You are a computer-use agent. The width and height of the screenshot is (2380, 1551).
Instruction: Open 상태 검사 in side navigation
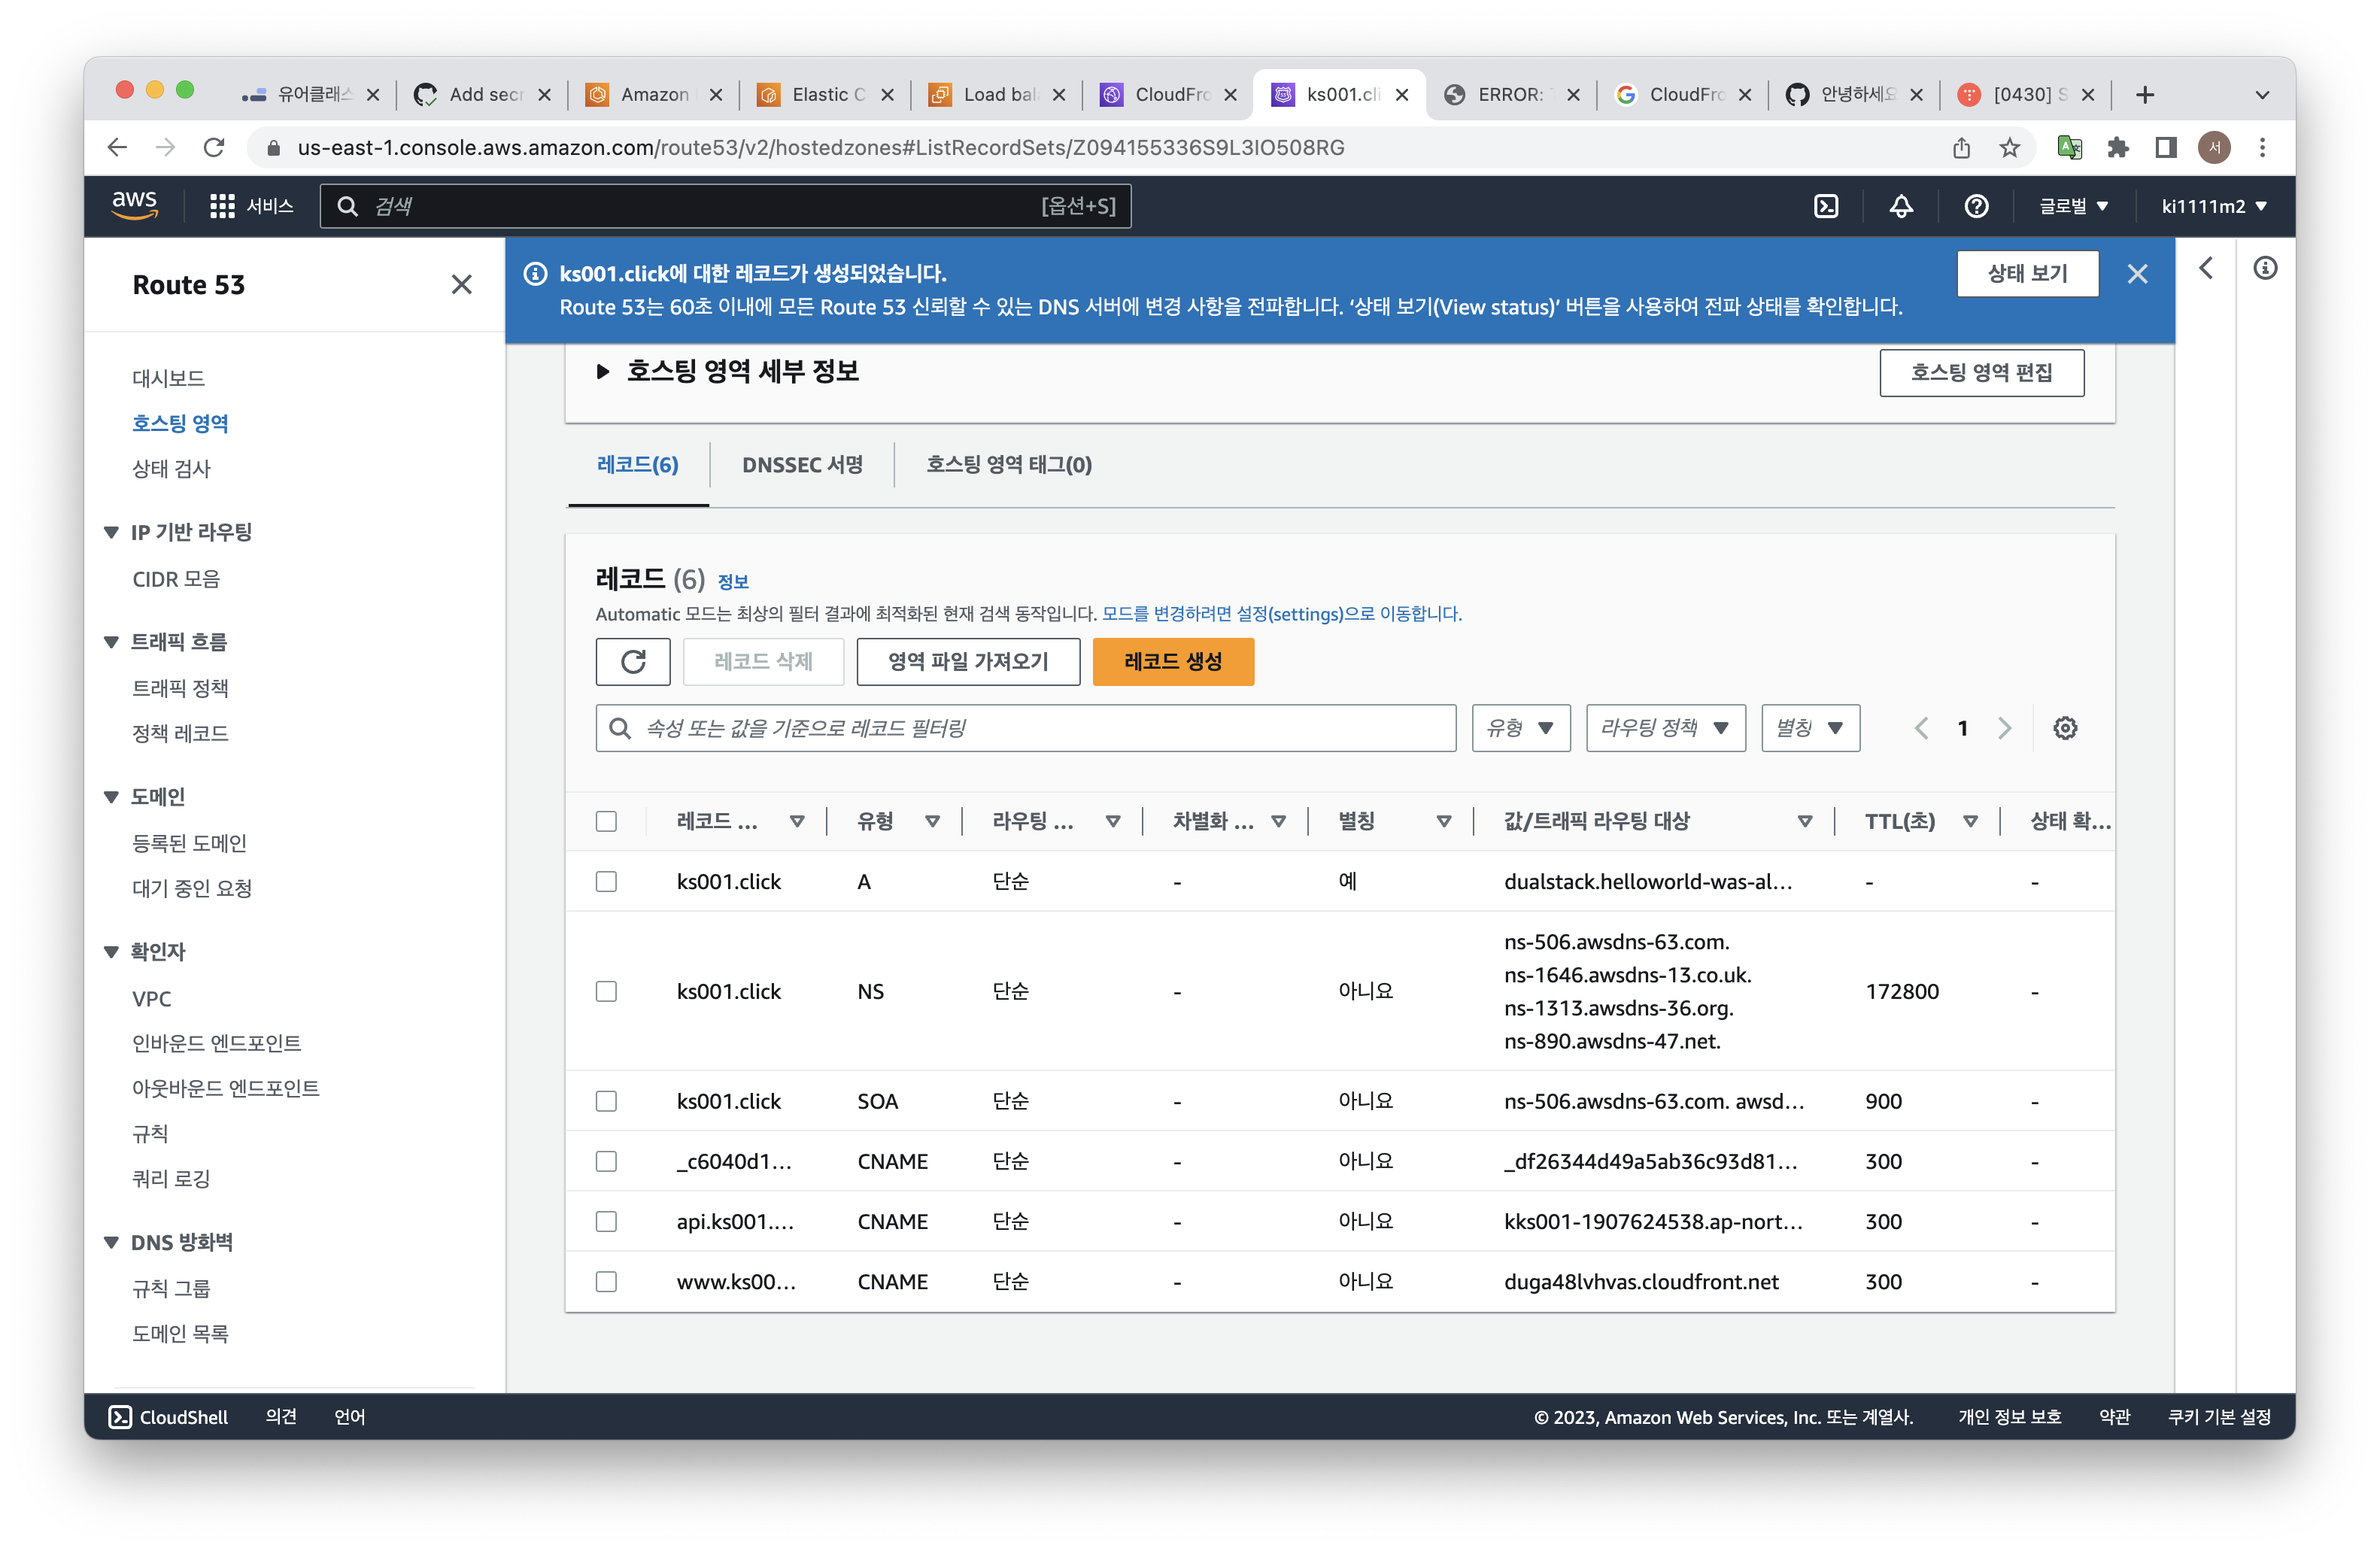click(x=171, y=469)
